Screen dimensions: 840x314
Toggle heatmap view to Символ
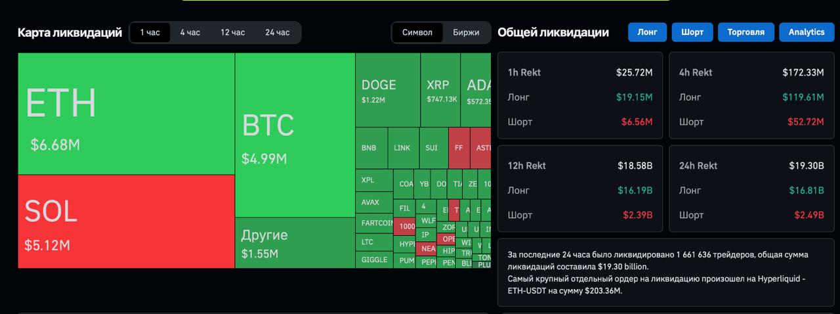pos(417,32)
